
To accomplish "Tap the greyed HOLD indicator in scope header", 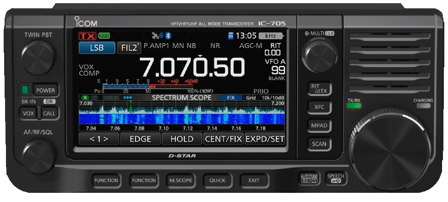I will pyautogui.click(x=110, y=98).
